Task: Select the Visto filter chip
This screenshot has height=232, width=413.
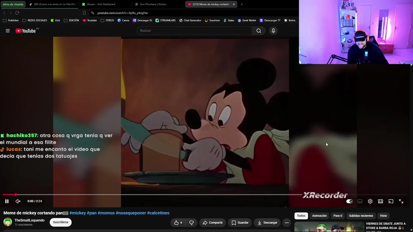Action: tap(383, 216)
